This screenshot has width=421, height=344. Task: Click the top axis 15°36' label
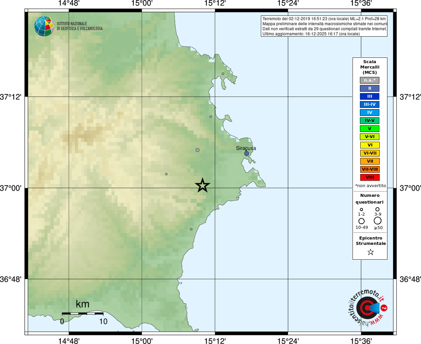tap(361, 3)
